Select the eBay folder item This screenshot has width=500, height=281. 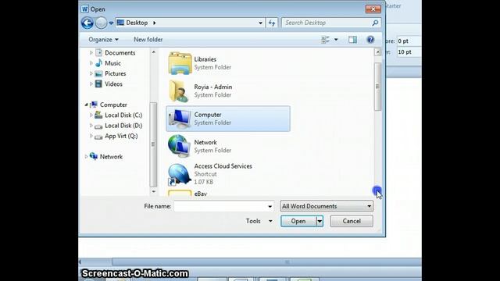coord(200,194)
